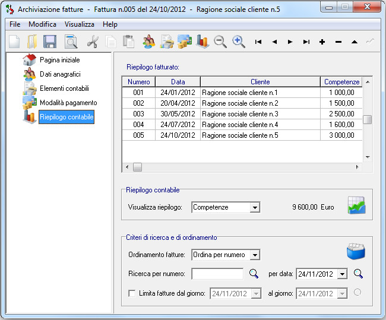Open Ordinamento fatture dropdown
This screenshot has height=320, width=386.
point(255,255)
